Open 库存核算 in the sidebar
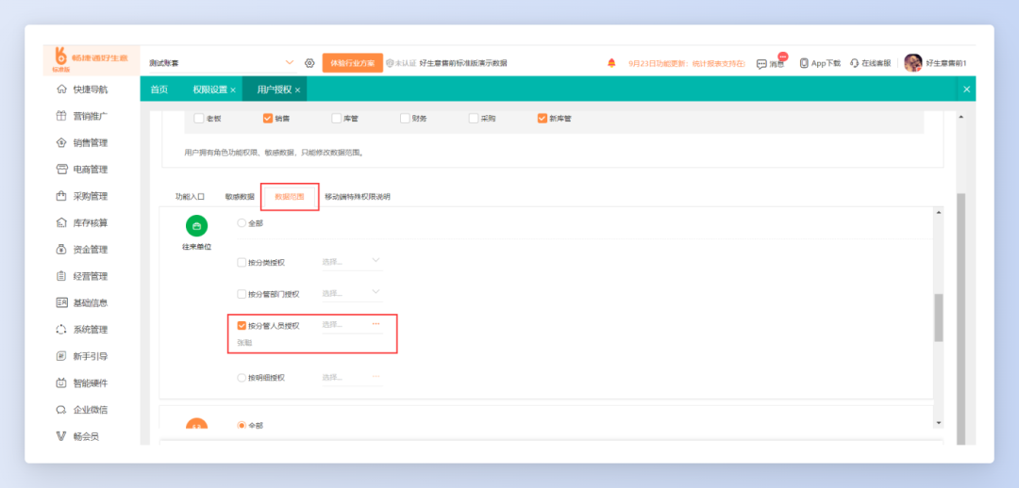 [x=82, y=222]
